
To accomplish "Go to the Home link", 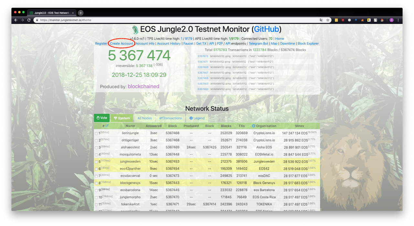I will [x=279, y=39].
